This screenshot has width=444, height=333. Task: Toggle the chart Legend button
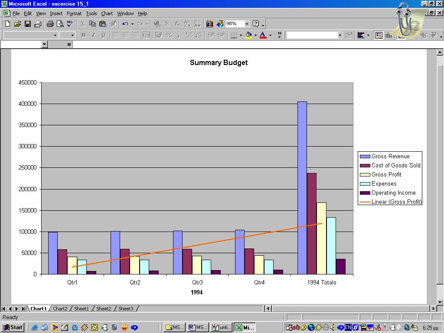point(379,35)
